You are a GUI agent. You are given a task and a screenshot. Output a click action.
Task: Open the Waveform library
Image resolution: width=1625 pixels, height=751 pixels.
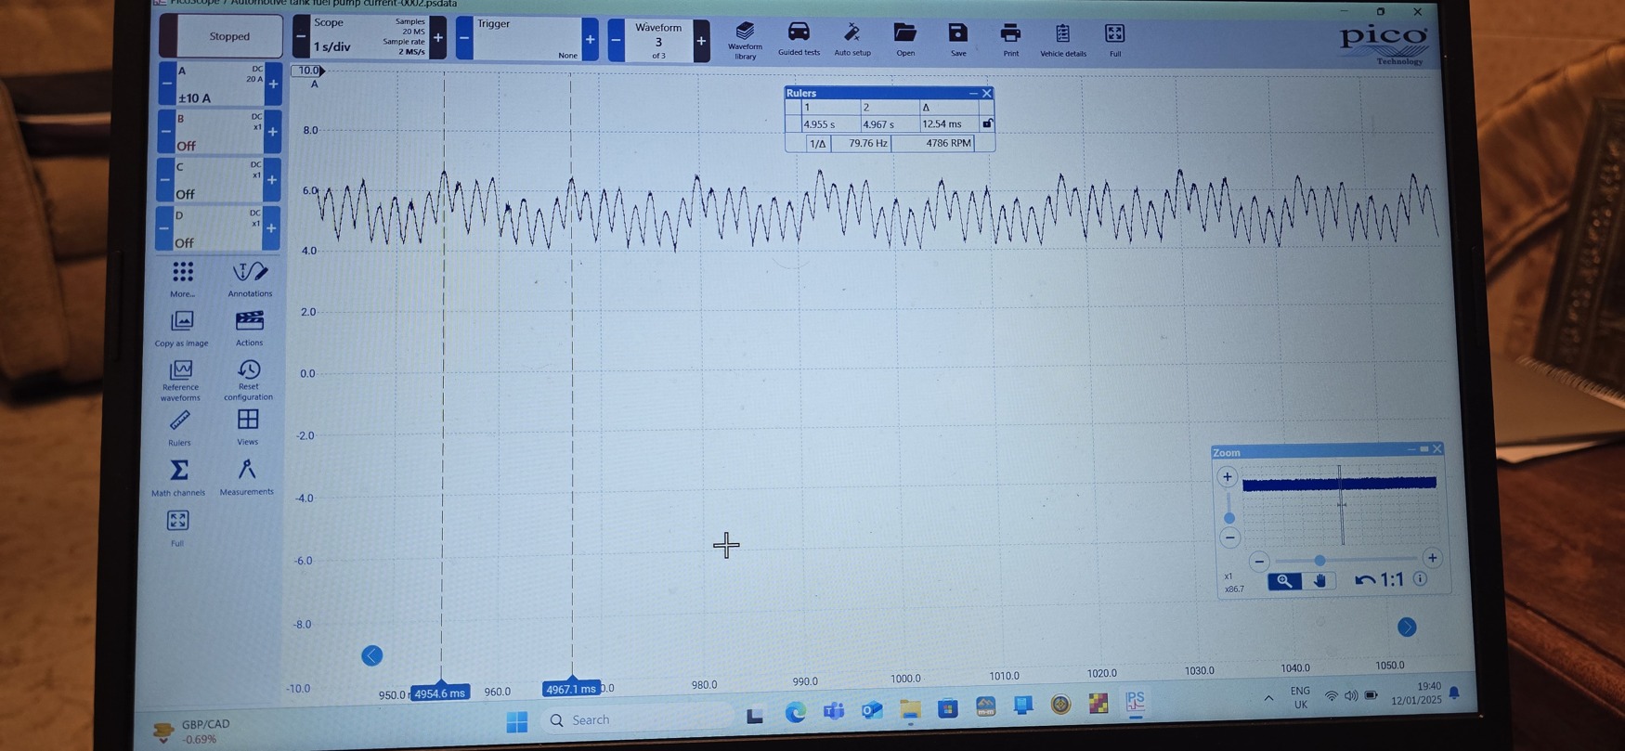(x=745, y=41)
